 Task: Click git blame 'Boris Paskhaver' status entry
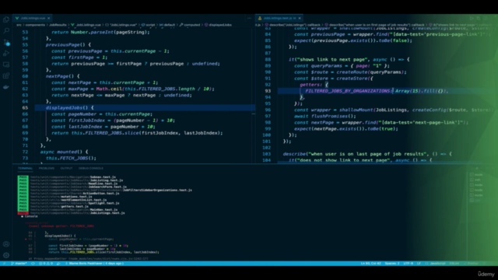click(x=94, y=264)
